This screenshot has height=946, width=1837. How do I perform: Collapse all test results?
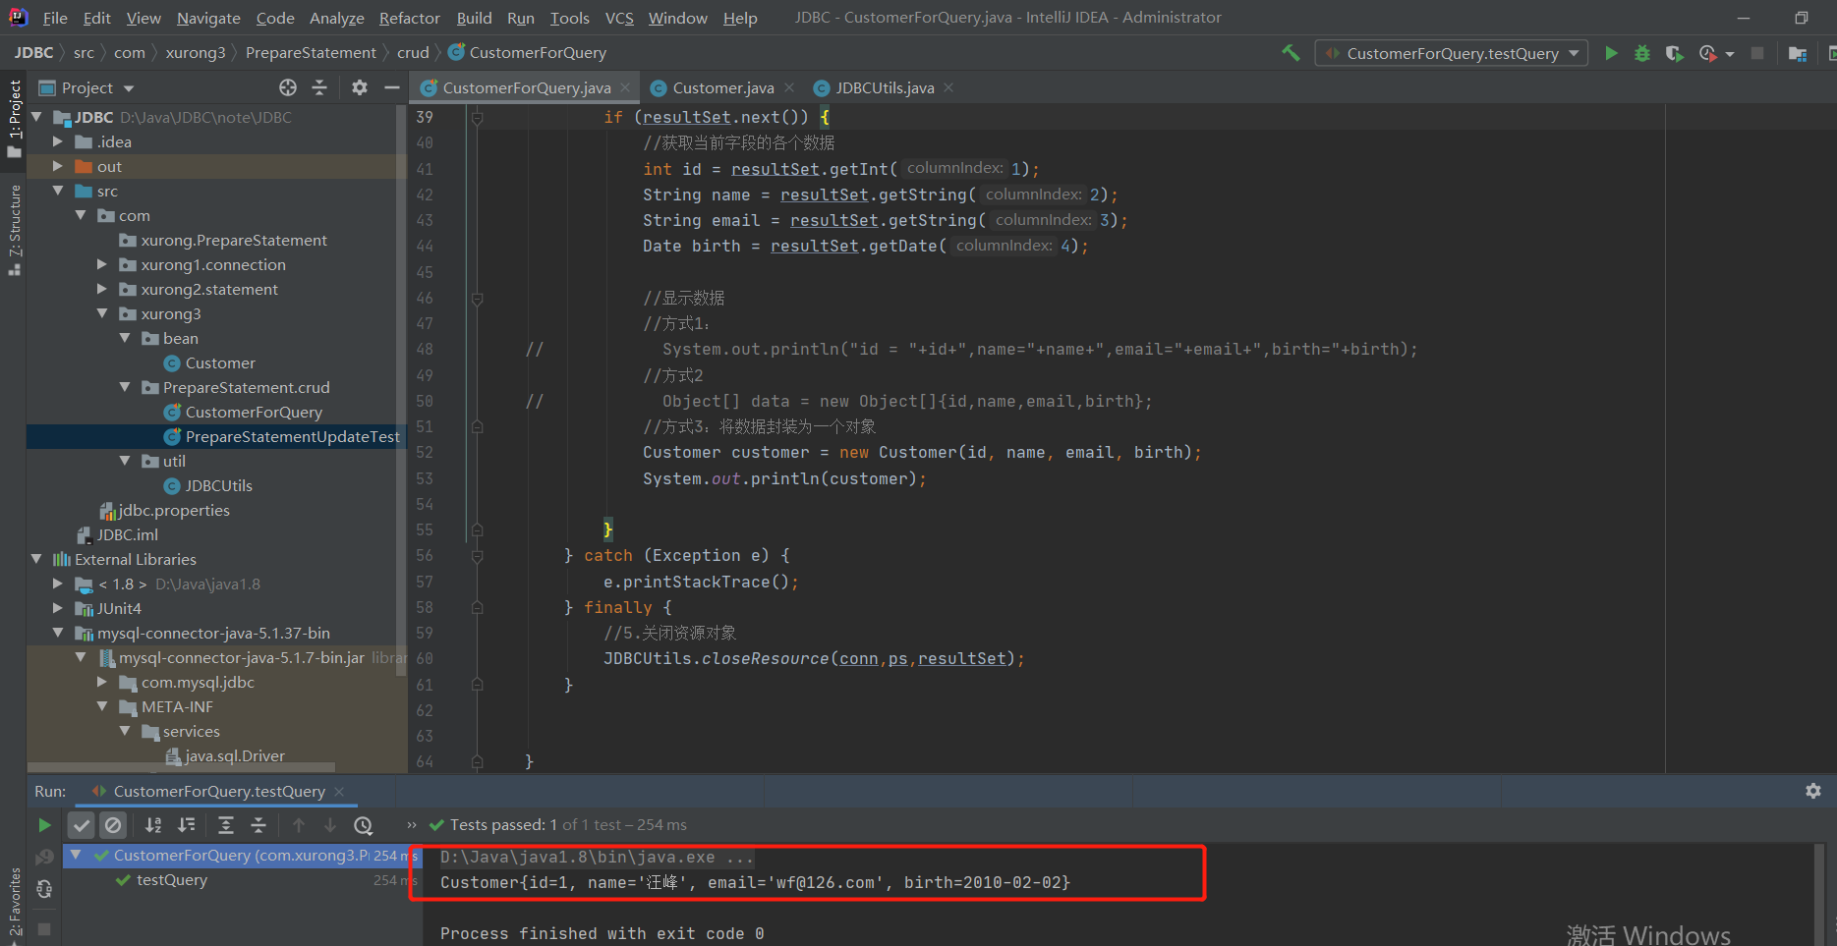click(x=258, y=825)
